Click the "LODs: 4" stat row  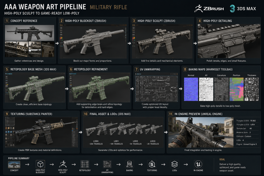pos(240,140)
